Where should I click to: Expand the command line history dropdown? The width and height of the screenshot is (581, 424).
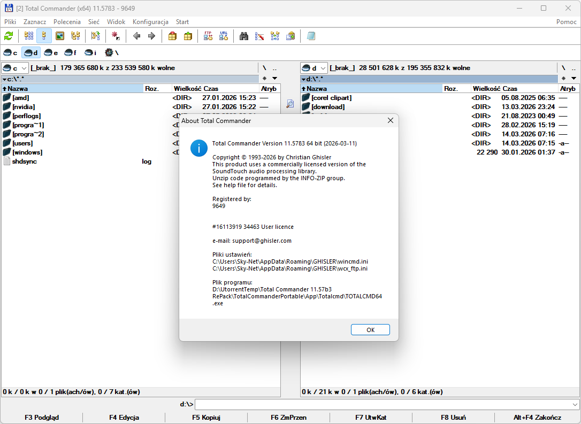[x=575, y=404]
